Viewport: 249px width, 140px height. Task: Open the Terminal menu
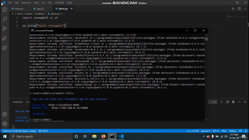click(x=59, y=3)
